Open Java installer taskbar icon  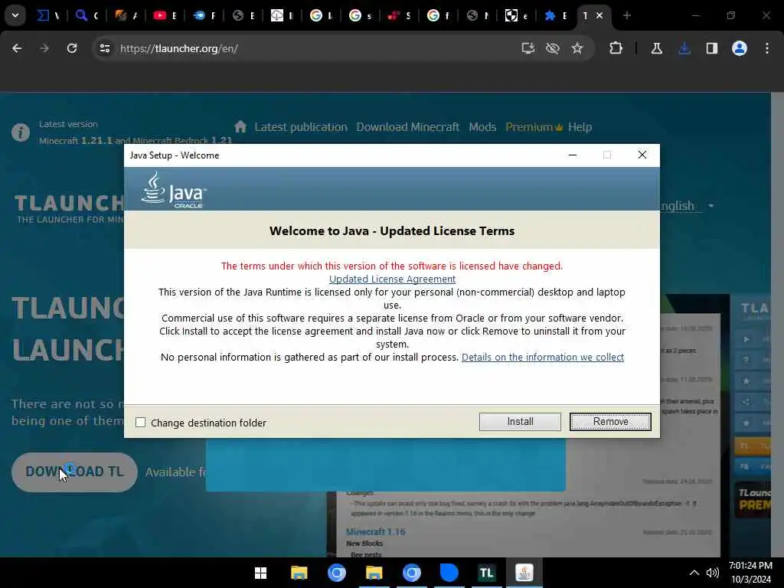(524, 573)
